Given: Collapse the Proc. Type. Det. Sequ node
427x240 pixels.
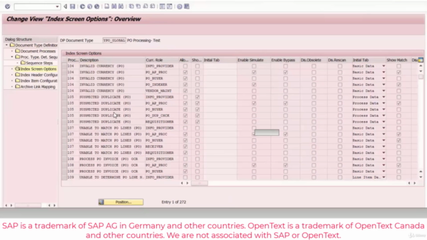Looking at the screenshot, I should click(12, 57).
